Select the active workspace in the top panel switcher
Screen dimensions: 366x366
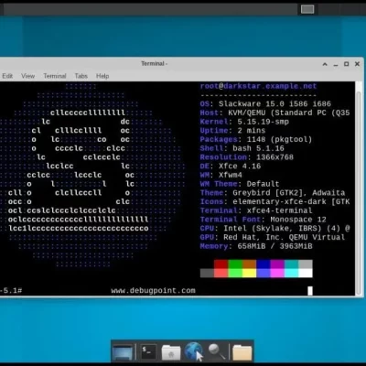pos(307,9)
